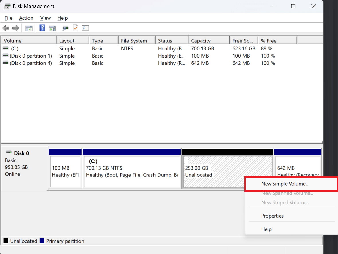Click drive icon of Disk 0 partition 1 row
Viewport: 338px width, 254px height.
[6, 55]
